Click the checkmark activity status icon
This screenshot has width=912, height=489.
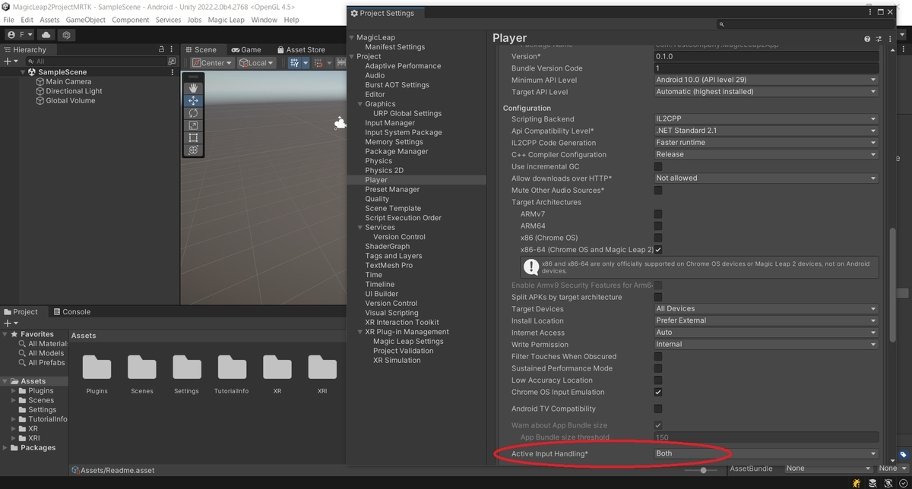(x=902, y=483)
